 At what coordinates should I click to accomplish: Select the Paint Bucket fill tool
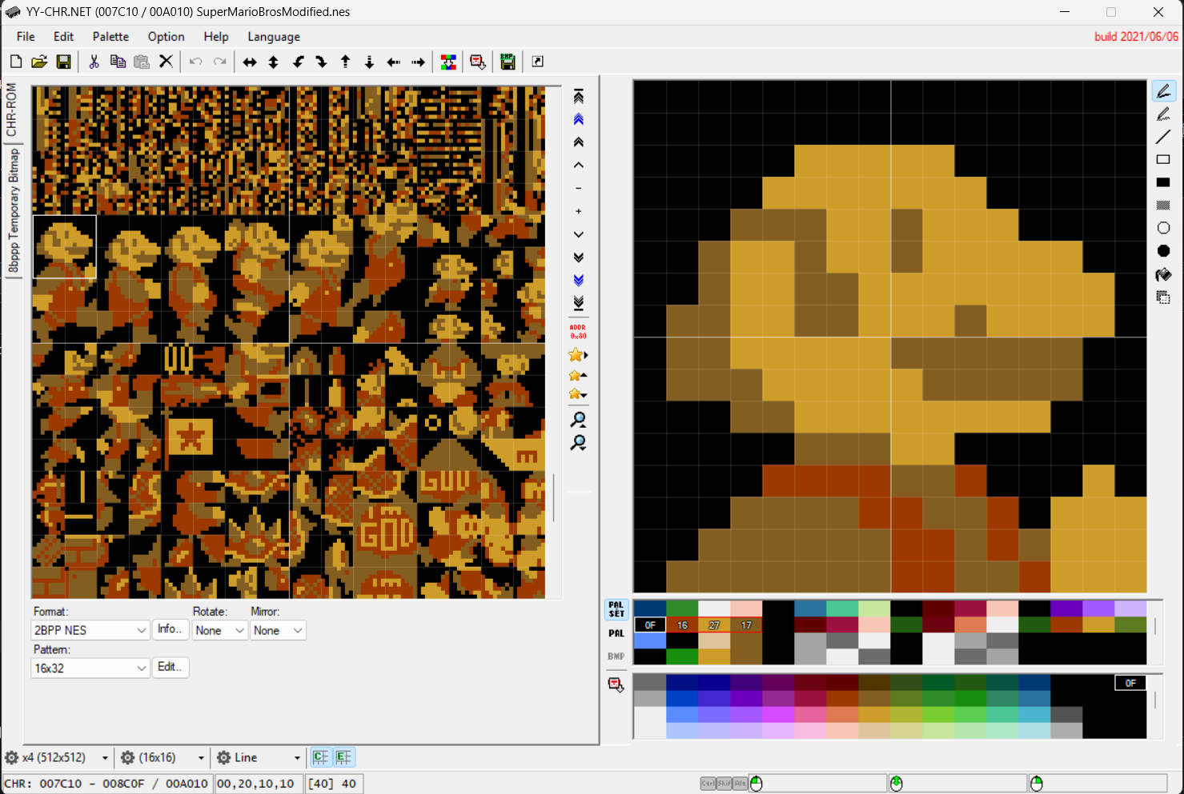click(1164, 274)
